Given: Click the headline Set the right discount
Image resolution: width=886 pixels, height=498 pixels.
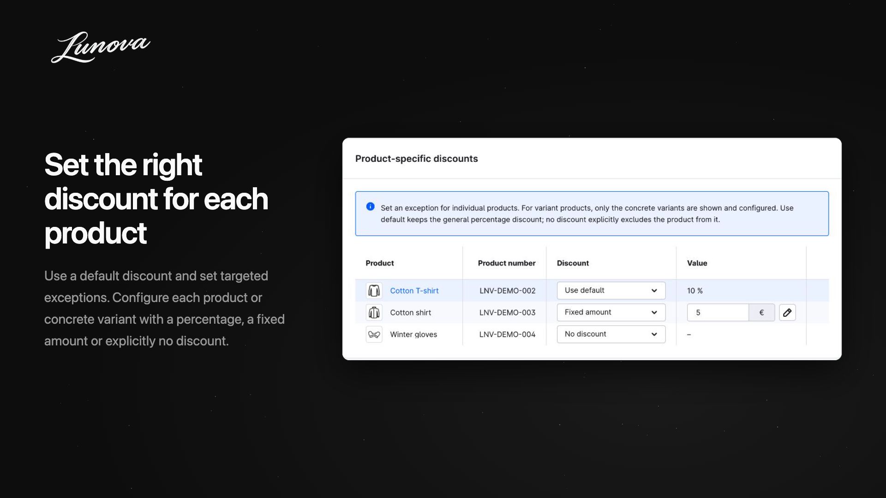Looking at the screenshot, I should (x=156, y=199).
